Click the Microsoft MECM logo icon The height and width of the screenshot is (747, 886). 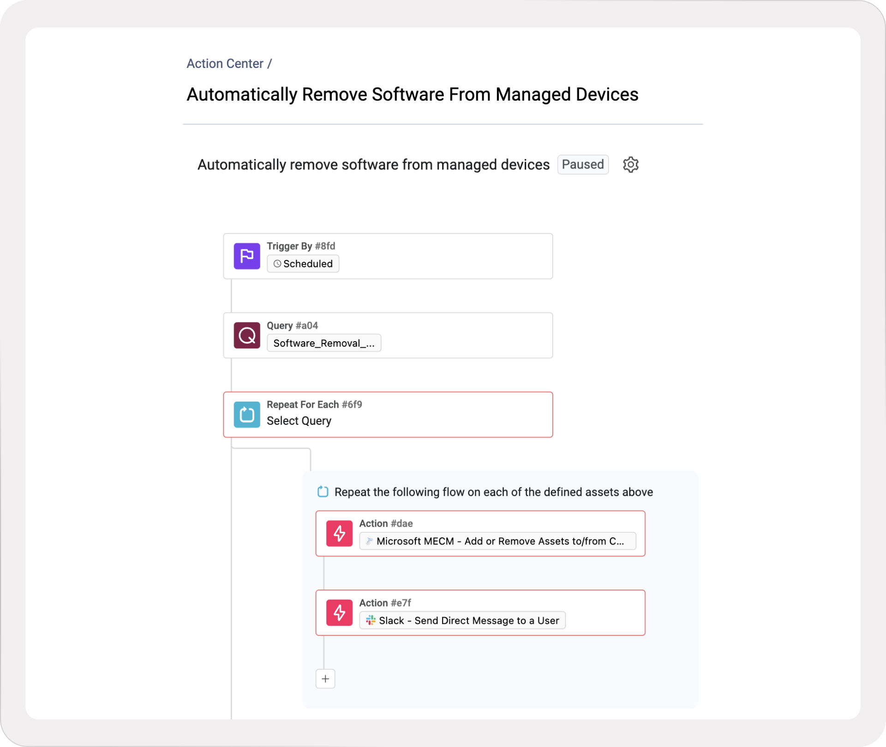point(369,541)
